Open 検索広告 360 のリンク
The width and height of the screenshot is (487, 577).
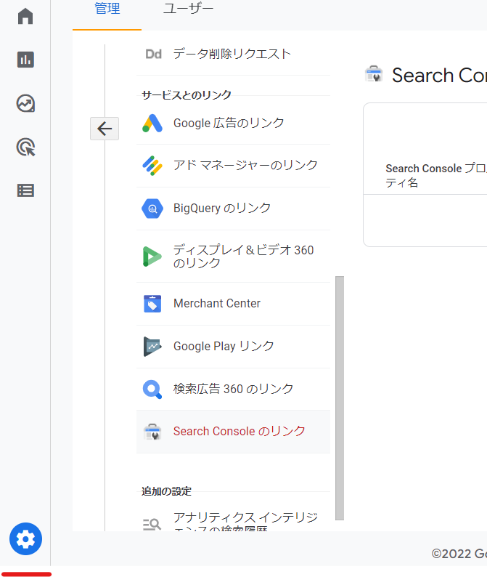click(233, 390)
